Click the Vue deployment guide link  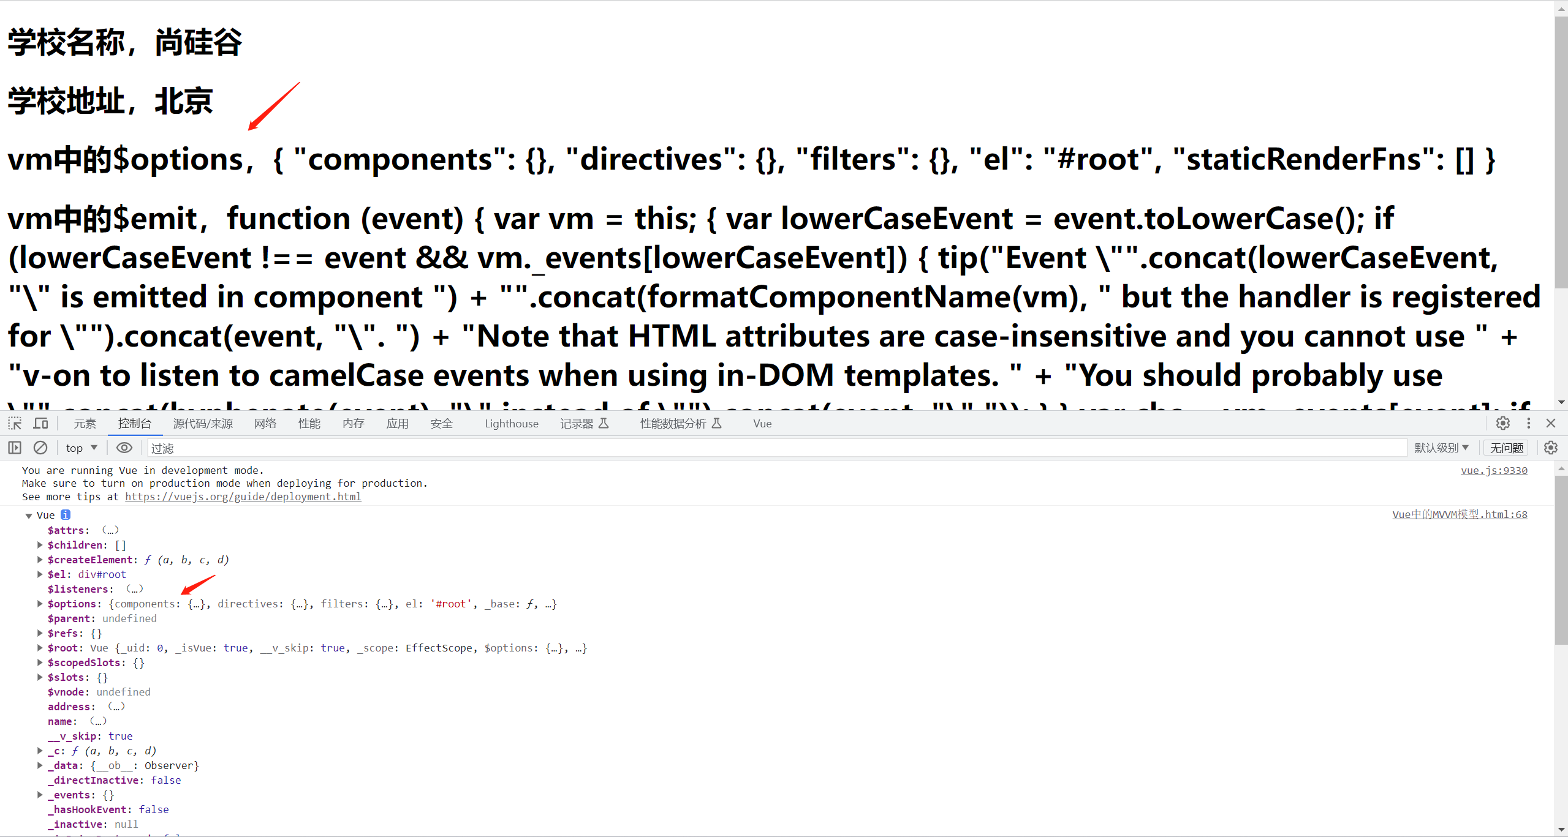tap(243, 496)
